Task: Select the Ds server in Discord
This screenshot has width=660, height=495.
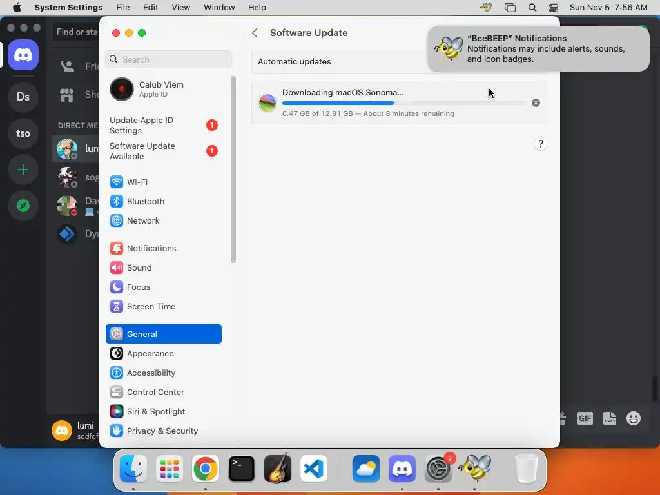Action: 23,97
